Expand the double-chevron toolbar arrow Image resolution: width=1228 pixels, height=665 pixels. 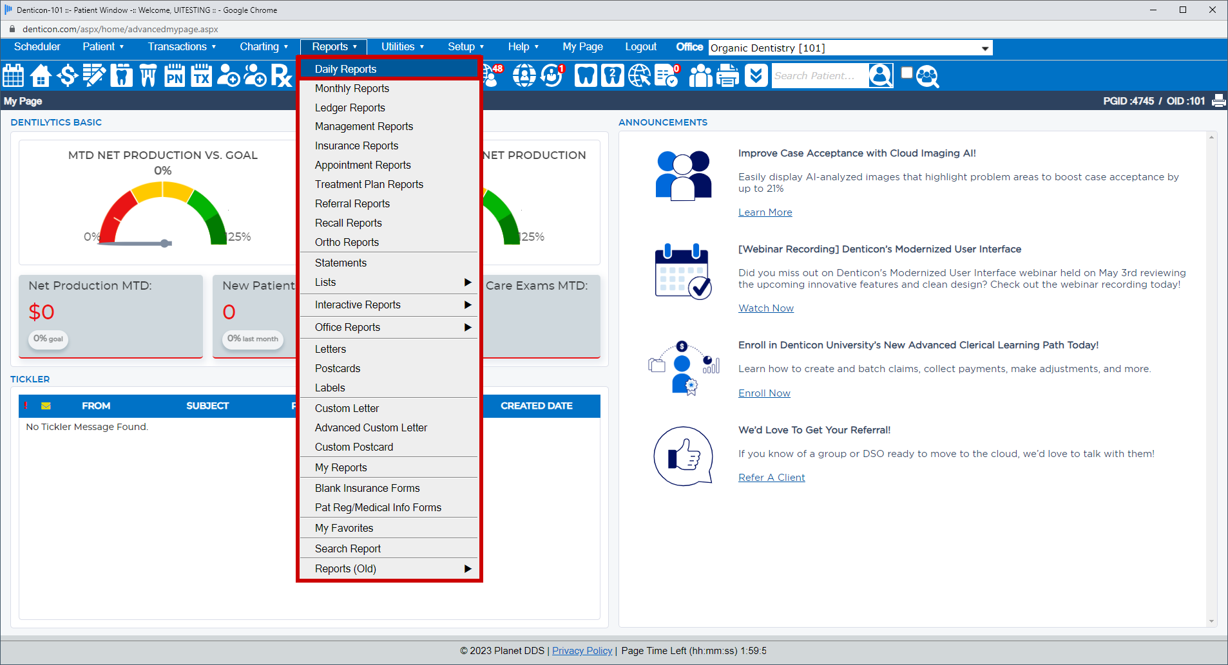click(756, 76)
